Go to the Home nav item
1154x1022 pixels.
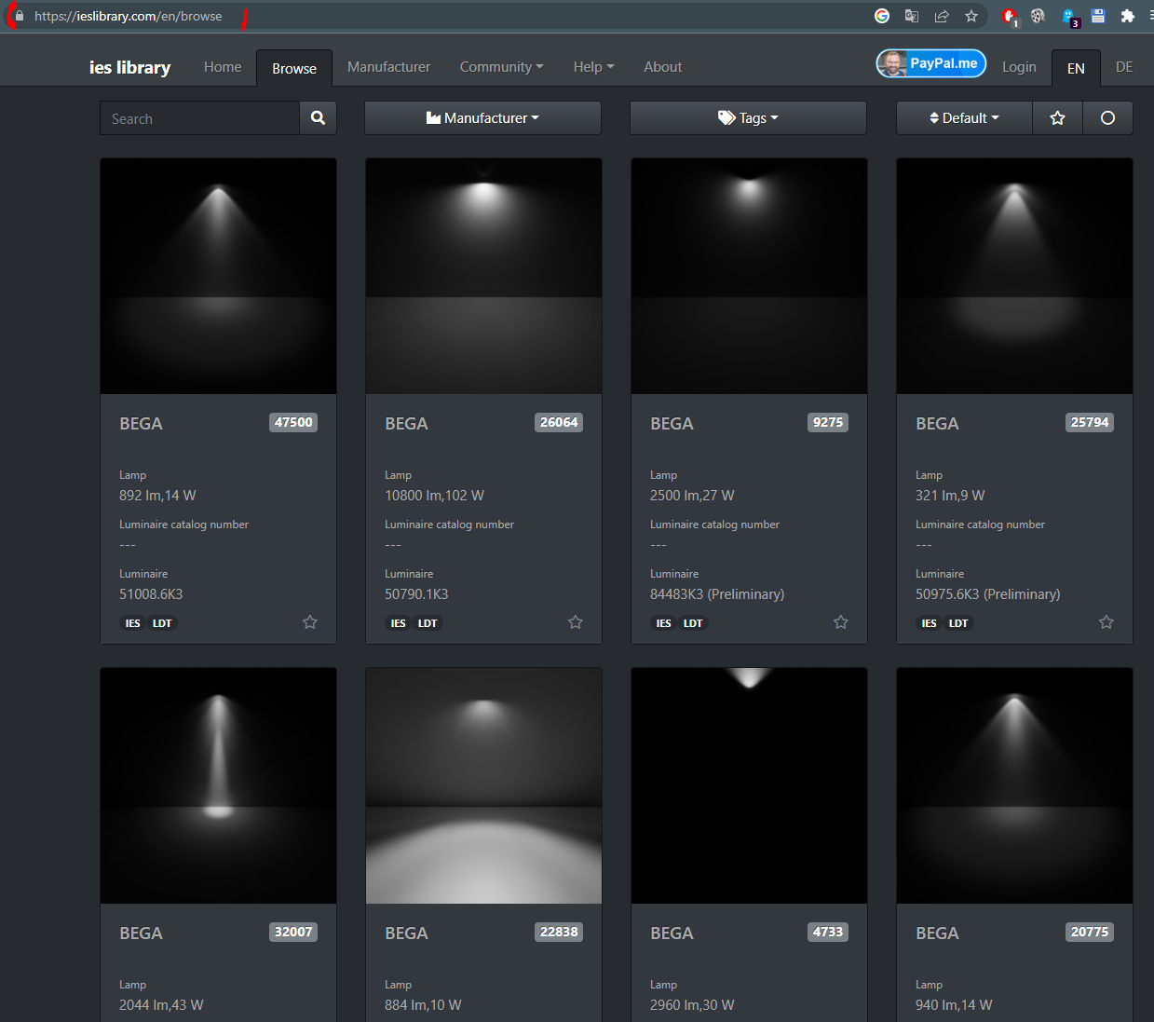[223, 67]
